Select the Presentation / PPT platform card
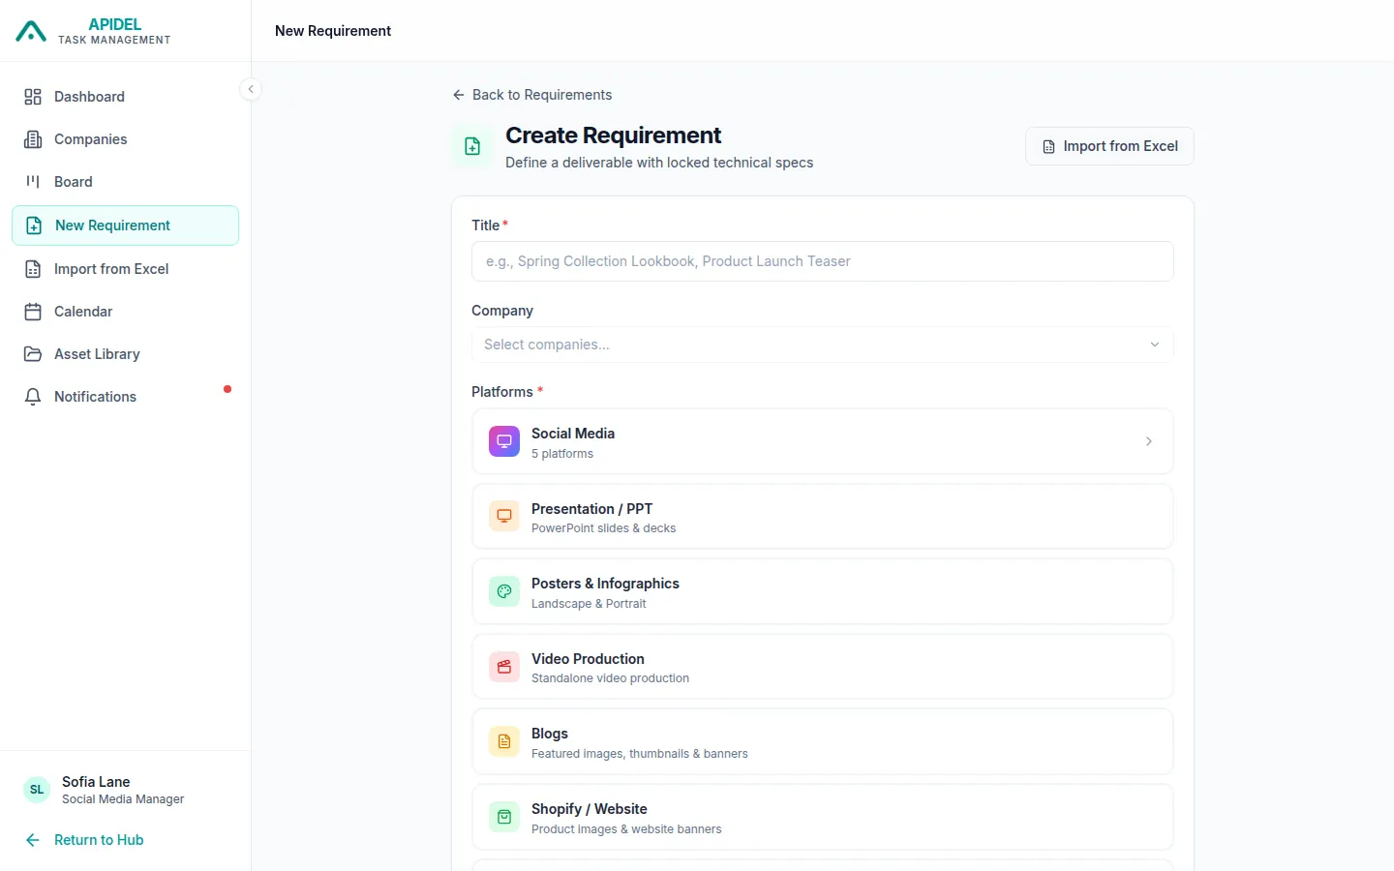Image resolution: width=1394 pixels, height=871 pixels. pos(823,517)
